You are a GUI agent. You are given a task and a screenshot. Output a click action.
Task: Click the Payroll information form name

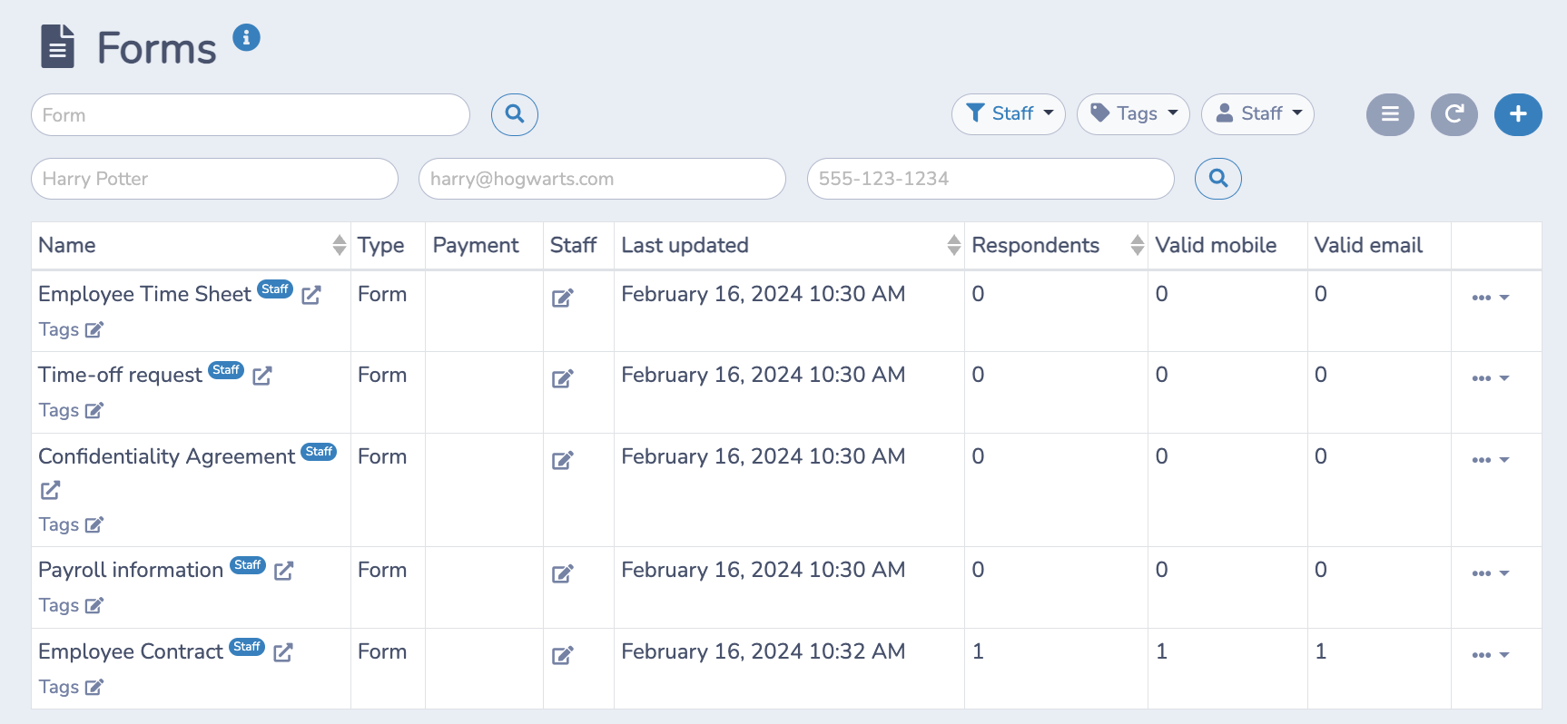[131, 570]
